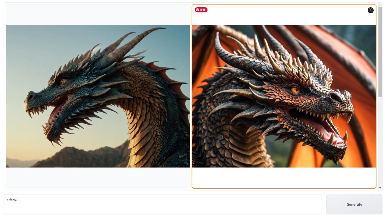This screenshot has width=385, height=217.
Task: Click the gallery vertical scrollbar thumb
Action: (x=380, y=51)
